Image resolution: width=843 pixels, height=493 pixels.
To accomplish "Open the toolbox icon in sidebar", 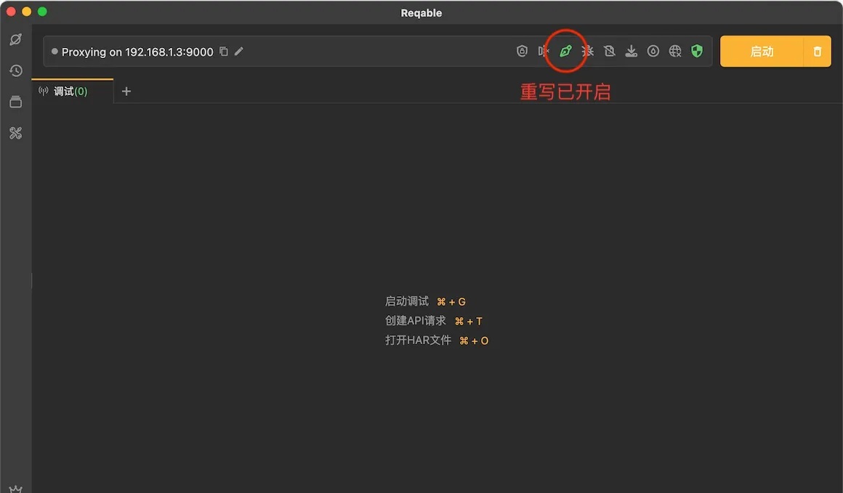I will coord(15,133).
